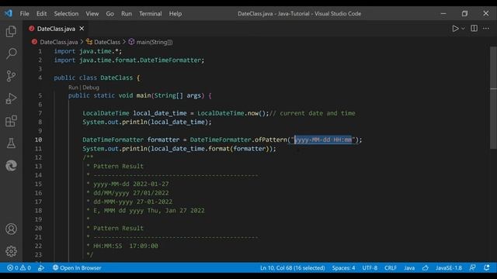Open the Accounts menu icon
The image size is (497, 279).
[x=11, y=229]
